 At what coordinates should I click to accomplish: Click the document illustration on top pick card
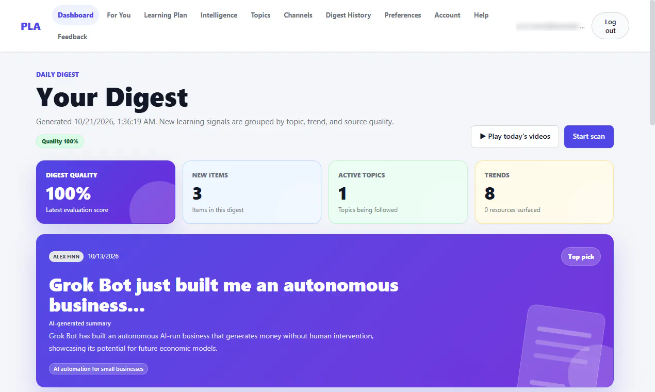[562, 346]
